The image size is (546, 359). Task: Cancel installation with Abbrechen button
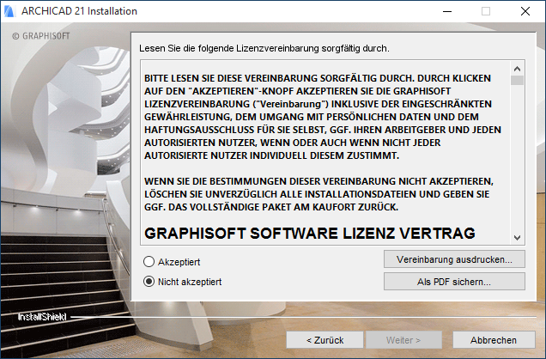click(494, 340)
